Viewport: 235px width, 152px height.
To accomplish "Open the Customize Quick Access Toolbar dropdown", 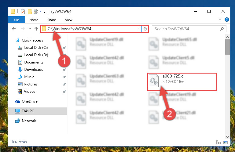I will point(45,12).
